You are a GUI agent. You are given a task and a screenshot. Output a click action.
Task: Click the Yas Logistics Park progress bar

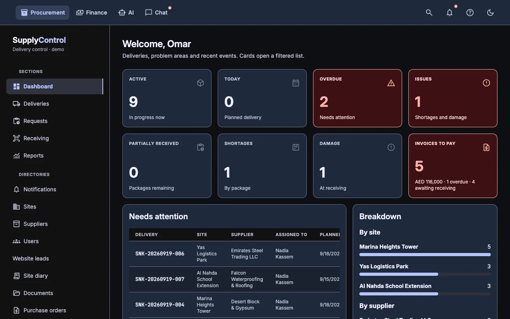pos(425,274)
